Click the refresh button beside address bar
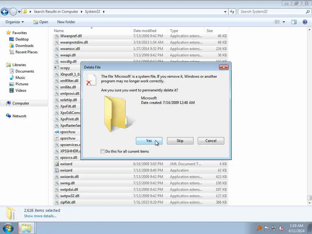The width and height of the screenshot is (312, 234). [x=232, y=12]
